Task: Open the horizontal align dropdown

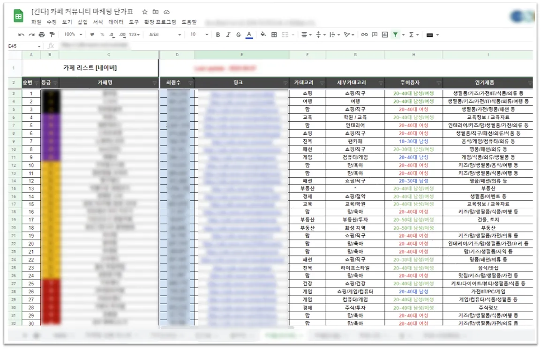Action: 307,35
